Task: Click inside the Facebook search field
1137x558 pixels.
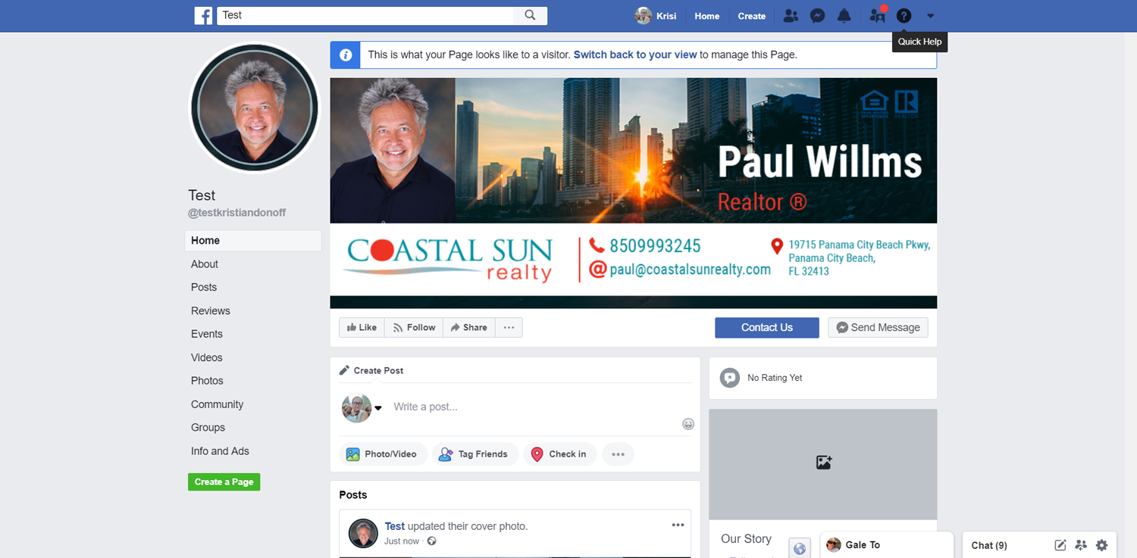Action: [x=364, y=15]
